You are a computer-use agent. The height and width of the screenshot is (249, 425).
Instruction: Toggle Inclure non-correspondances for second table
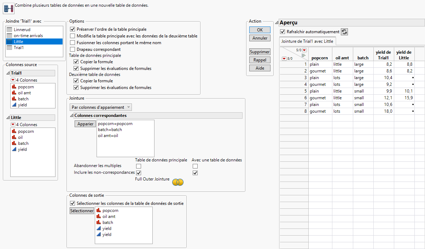195,173
